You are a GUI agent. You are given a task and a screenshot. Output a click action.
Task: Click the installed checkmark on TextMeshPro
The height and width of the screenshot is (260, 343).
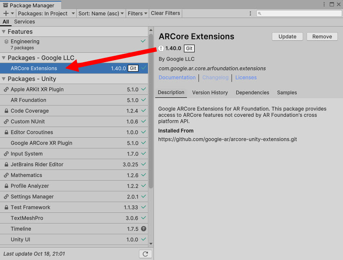click(x=144, y=218)
